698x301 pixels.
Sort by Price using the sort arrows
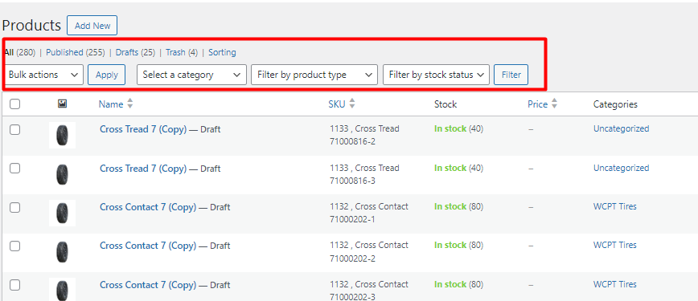[x=554, y=104]
